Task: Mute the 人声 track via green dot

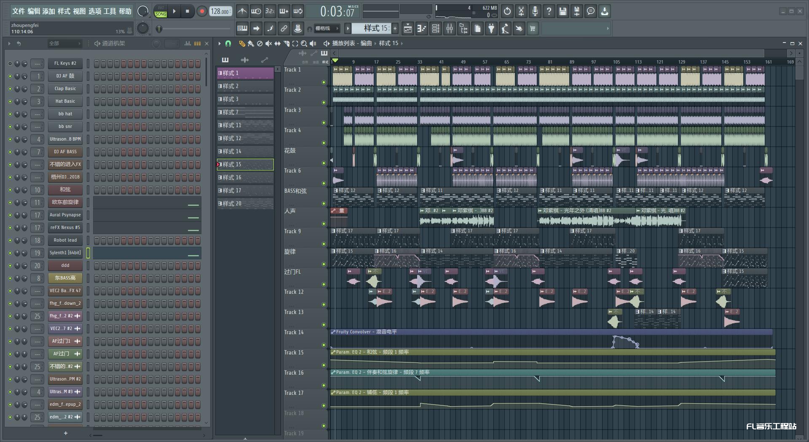Action: pyautogui.click(x=324, y=224)
